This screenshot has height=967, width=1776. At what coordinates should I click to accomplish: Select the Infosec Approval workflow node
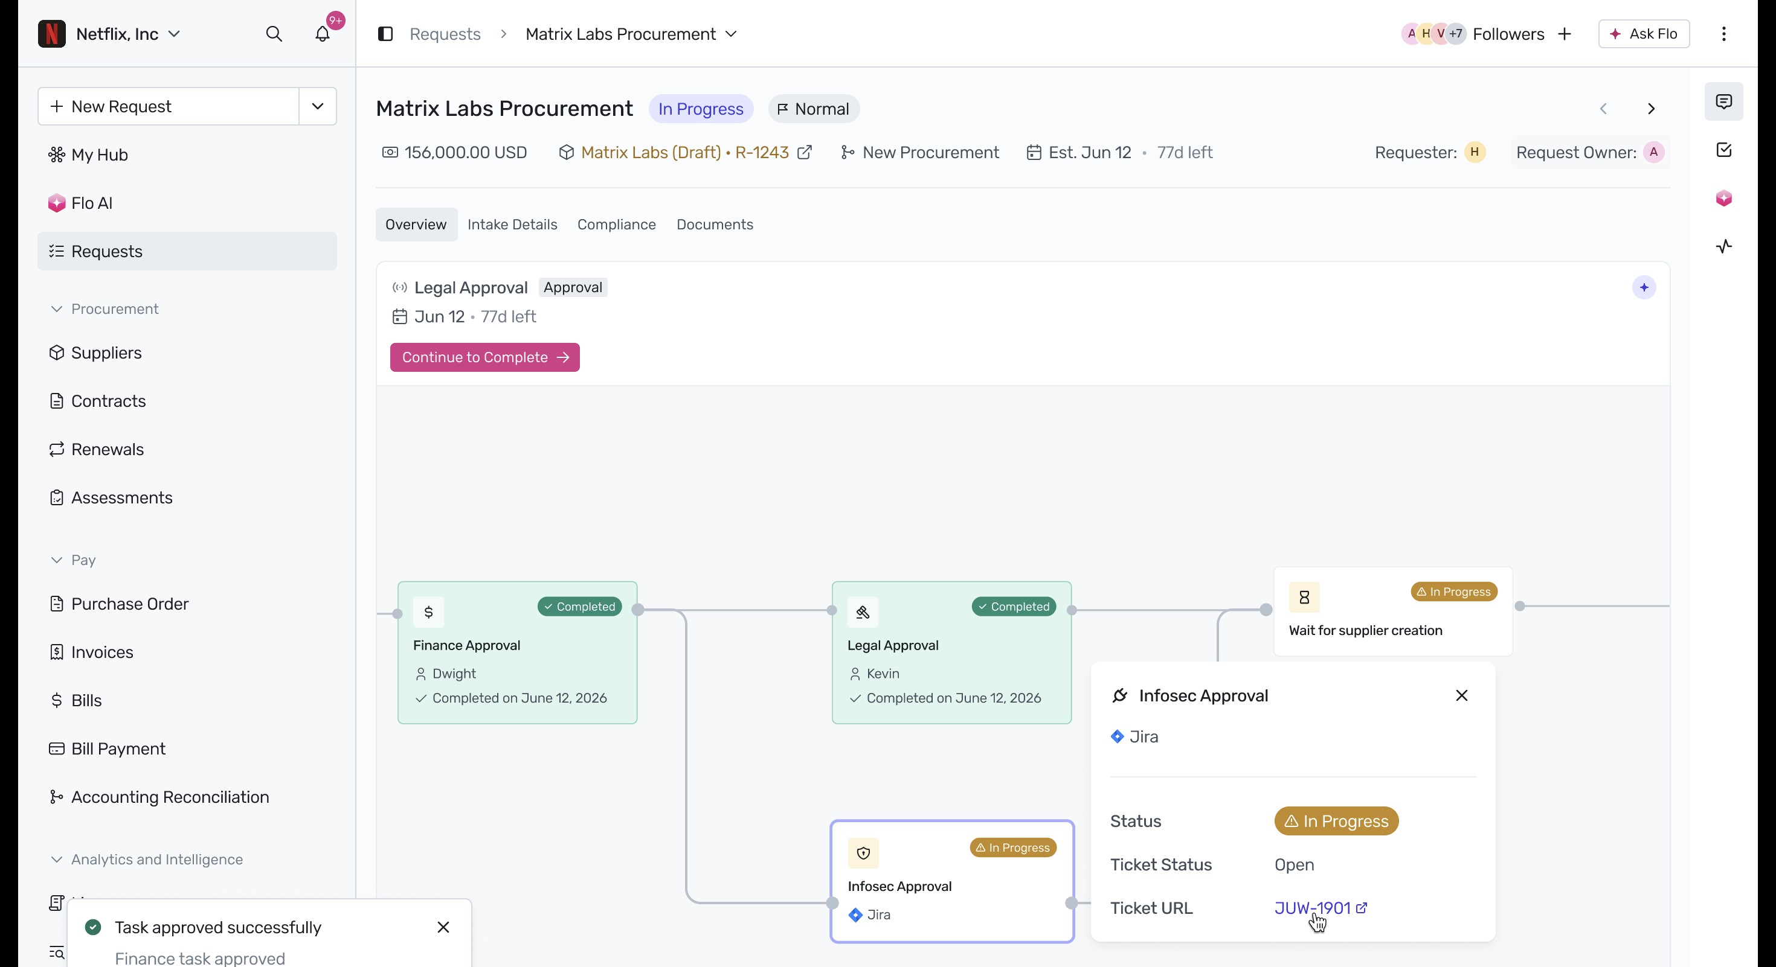click(x=952, y=882)
